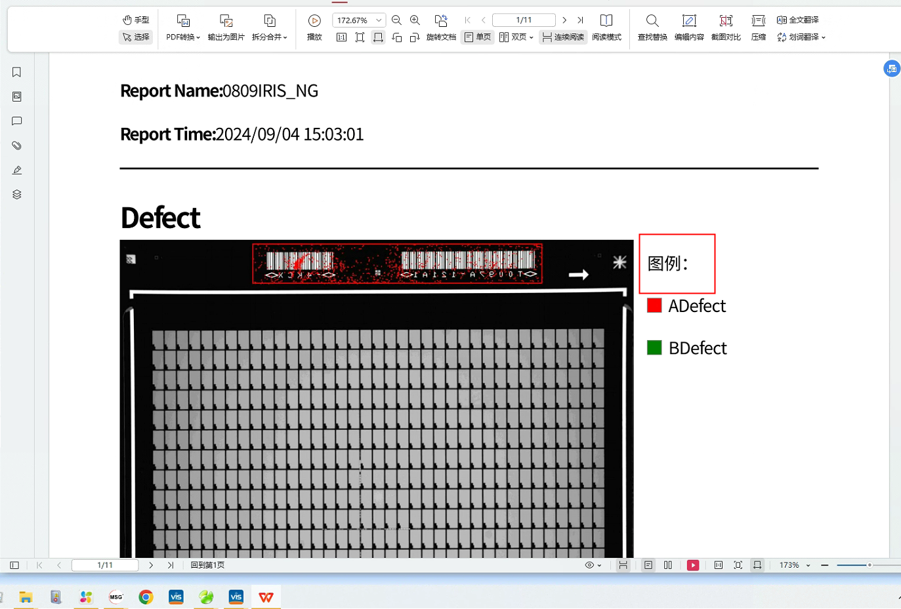Image resolution: width=901 pixels, height=609 pixels.
Task: Click the defect map image
Action: point(377,399)
